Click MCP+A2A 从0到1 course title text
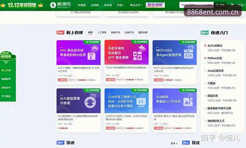Screen dimensions: 246x148 click(174, 69)
